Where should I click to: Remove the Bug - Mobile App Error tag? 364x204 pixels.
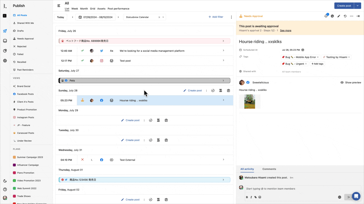point(318,57)
